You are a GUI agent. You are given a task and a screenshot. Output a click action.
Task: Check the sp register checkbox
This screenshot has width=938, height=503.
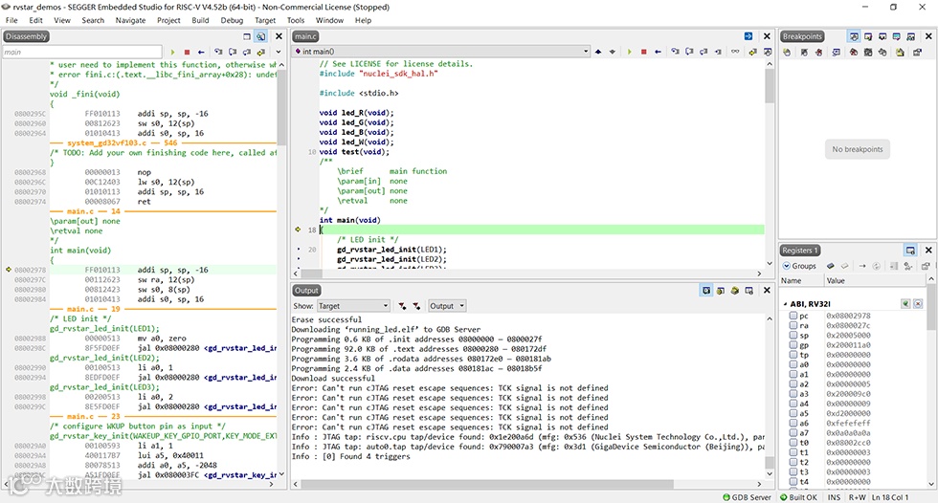point(793,336)
